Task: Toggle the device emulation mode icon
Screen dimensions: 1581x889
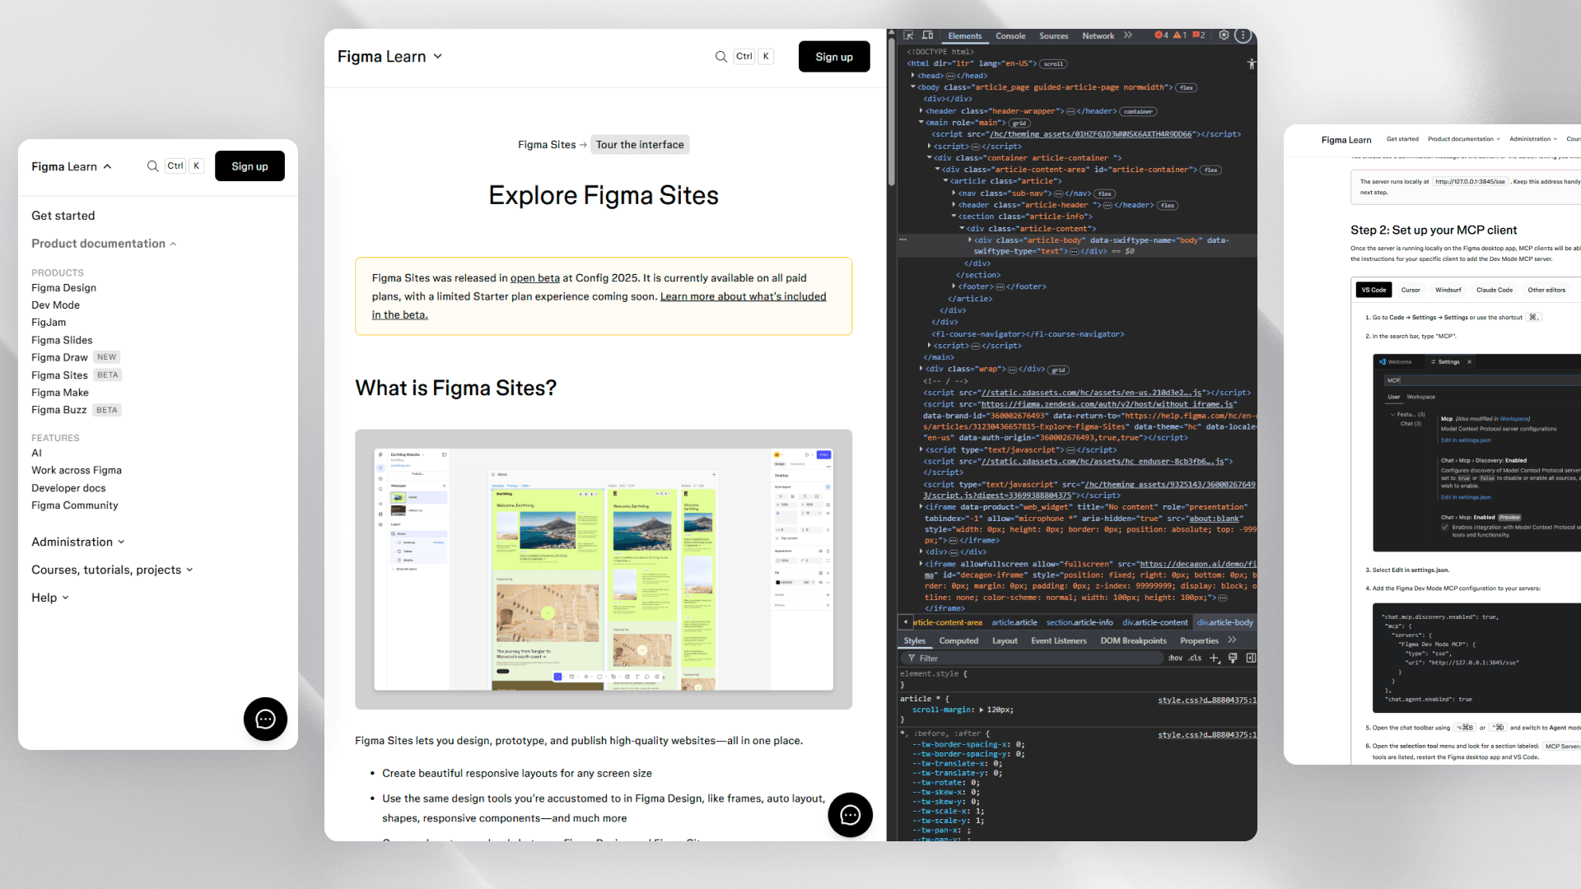Action: 927,35
